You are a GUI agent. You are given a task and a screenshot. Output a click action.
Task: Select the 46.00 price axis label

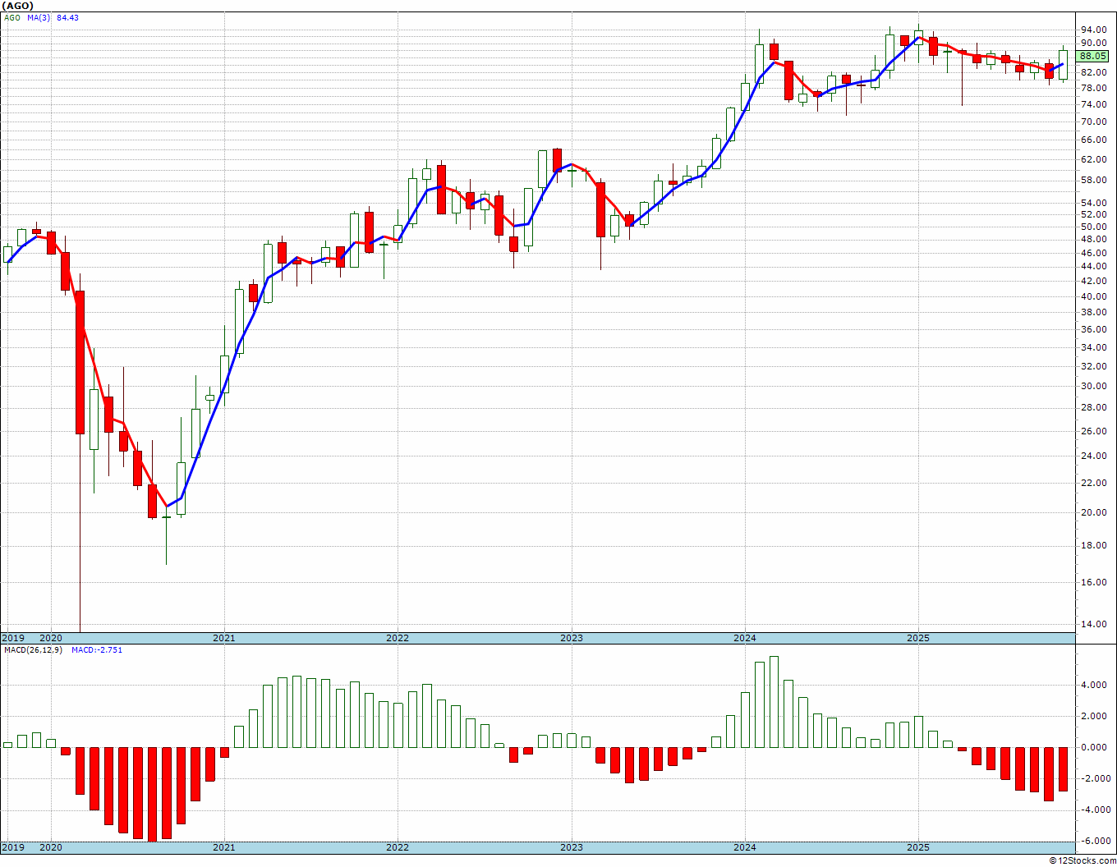[1093, 253]
